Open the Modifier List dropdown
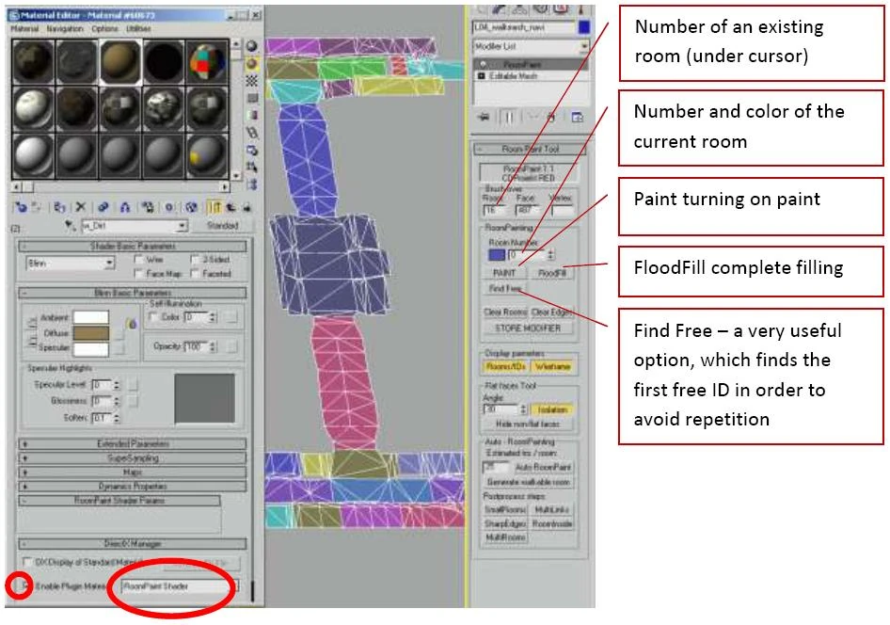This screenshot has width=890, height=625. (x=584, y=46)
